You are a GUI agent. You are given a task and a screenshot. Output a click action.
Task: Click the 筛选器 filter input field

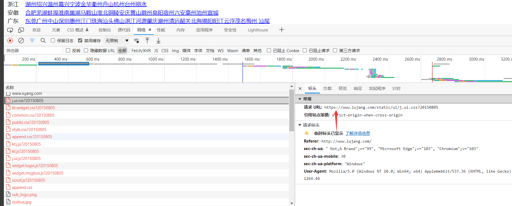pyautogui.click(x=33, y=50)
